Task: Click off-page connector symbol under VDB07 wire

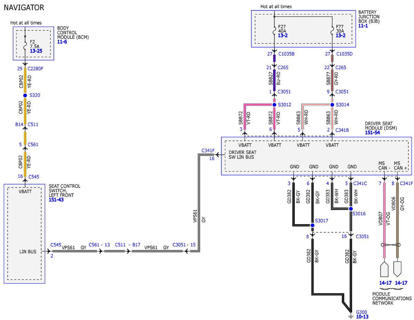Action: 384,269
